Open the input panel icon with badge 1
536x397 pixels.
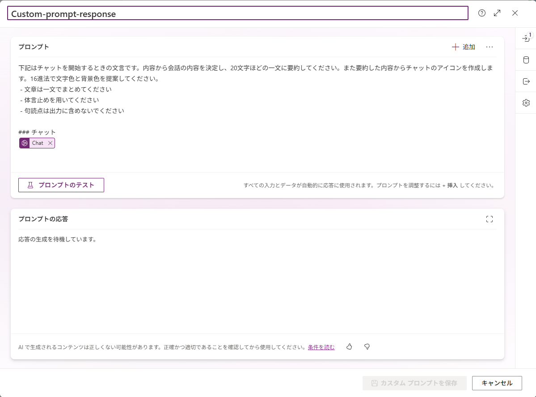click(527, 38)
